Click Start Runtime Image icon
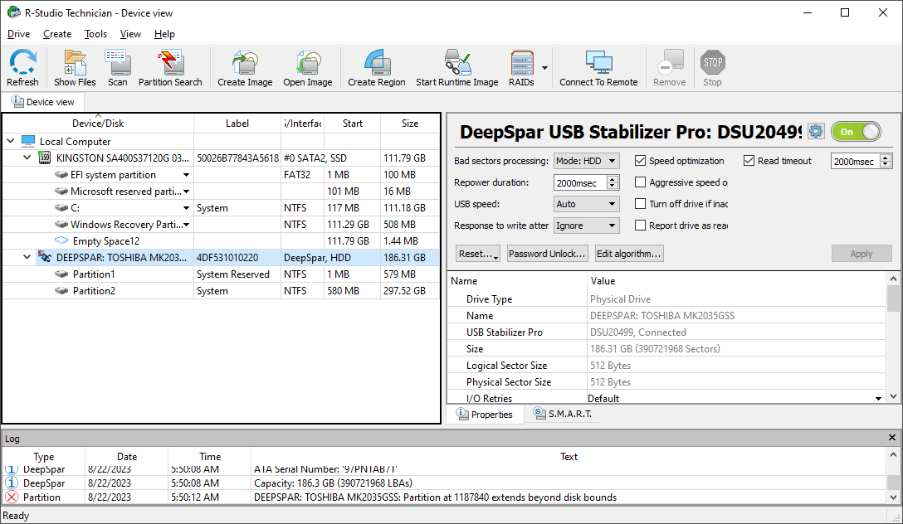This screenshot has height=524, width=903. pyautogui.click(x=457, y=62)
